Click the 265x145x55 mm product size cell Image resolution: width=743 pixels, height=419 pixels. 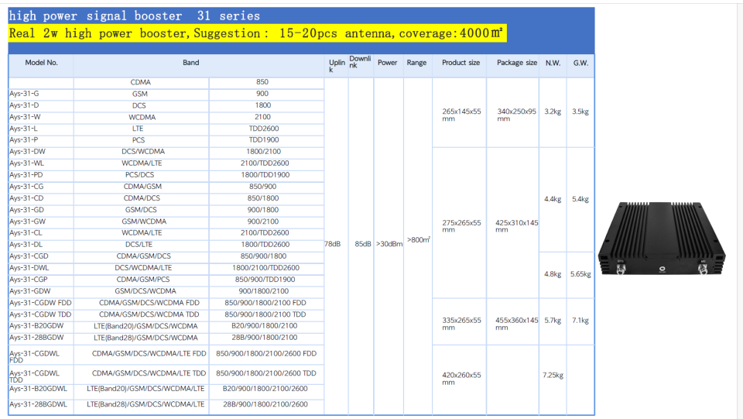tap(461, 115)
